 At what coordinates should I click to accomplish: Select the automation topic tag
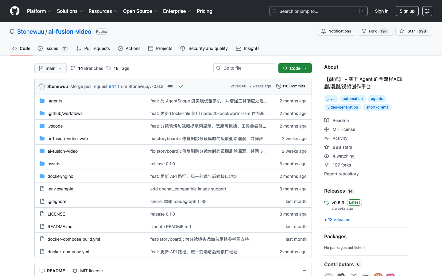(x=353, y=99)
